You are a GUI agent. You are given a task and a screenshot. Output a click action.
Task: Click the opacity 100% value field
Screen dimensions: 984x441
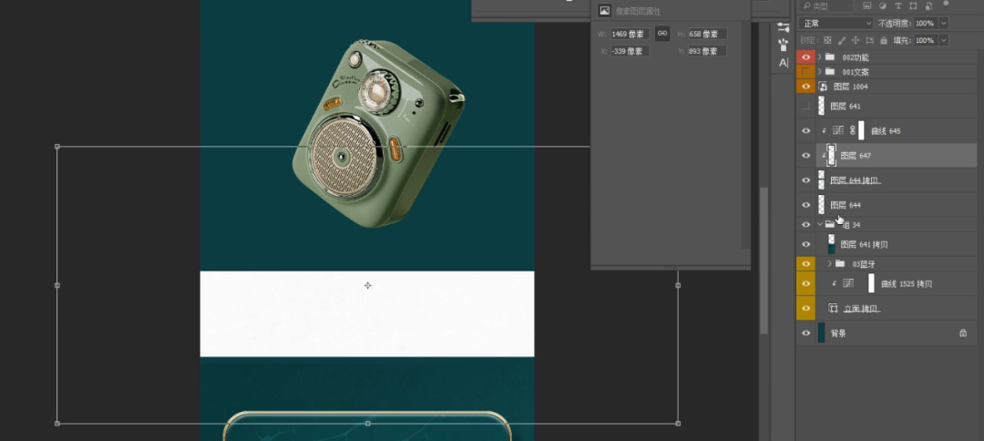(x=927, y=23)
